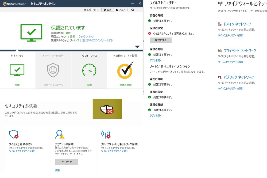Click the サインイン sign-in button
This screenshot has height=178, width=267.
(67, 162)
